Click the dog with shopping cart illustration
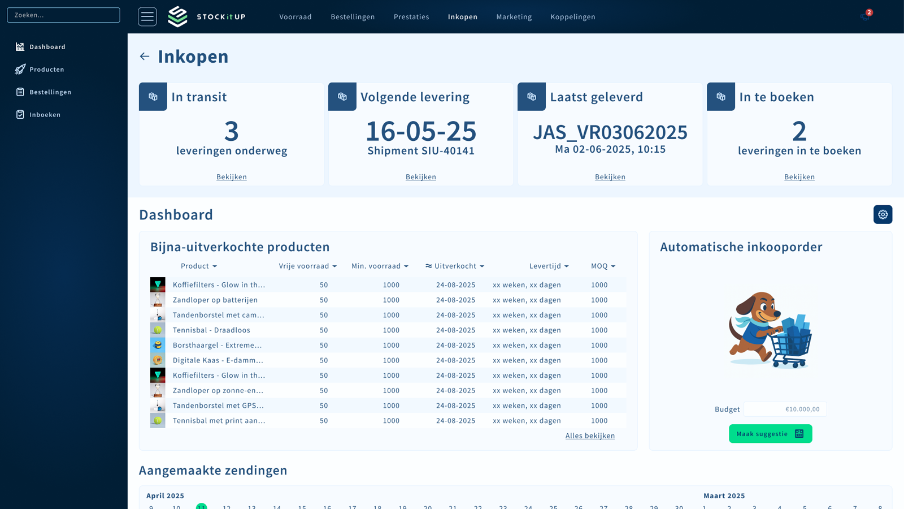The image size is (904, 509). click(x=771, y=330)
